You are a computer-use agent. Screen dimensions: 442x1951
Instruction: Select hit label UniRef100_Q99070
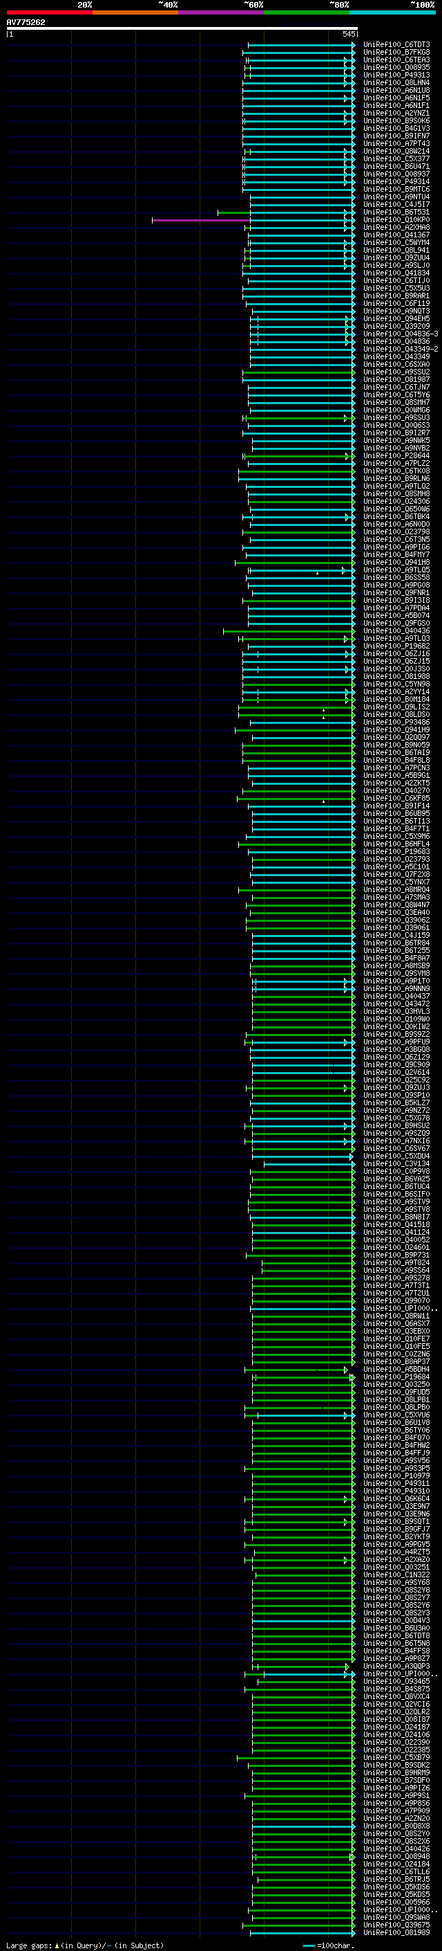pyautogui.click(x=396, y=1301)
